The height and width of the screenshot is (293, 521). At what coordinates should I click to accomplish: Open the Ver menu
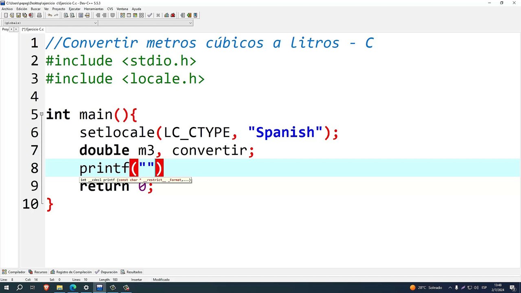coord(46,9)
